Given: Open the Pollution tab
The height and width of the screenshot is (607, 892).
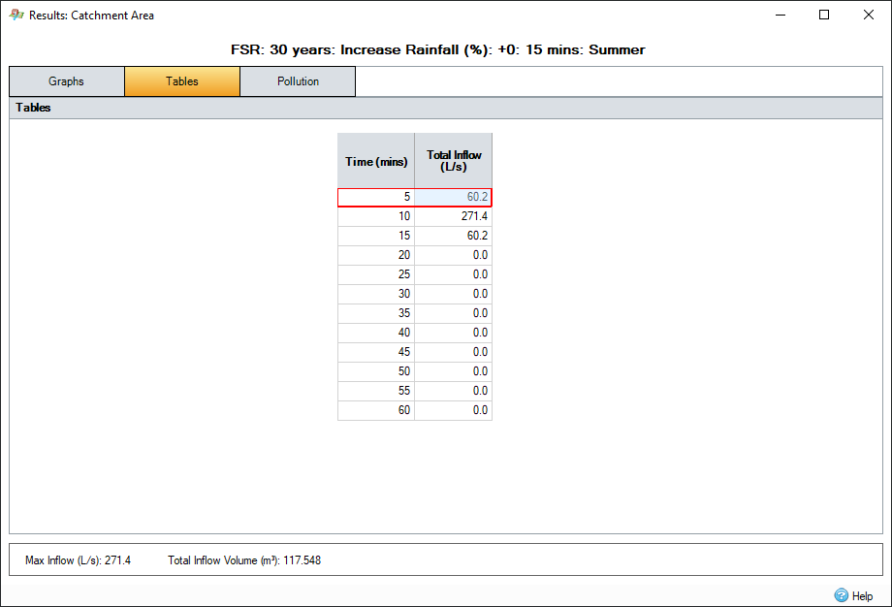Looking at the screenshot, I should (298, 81).
